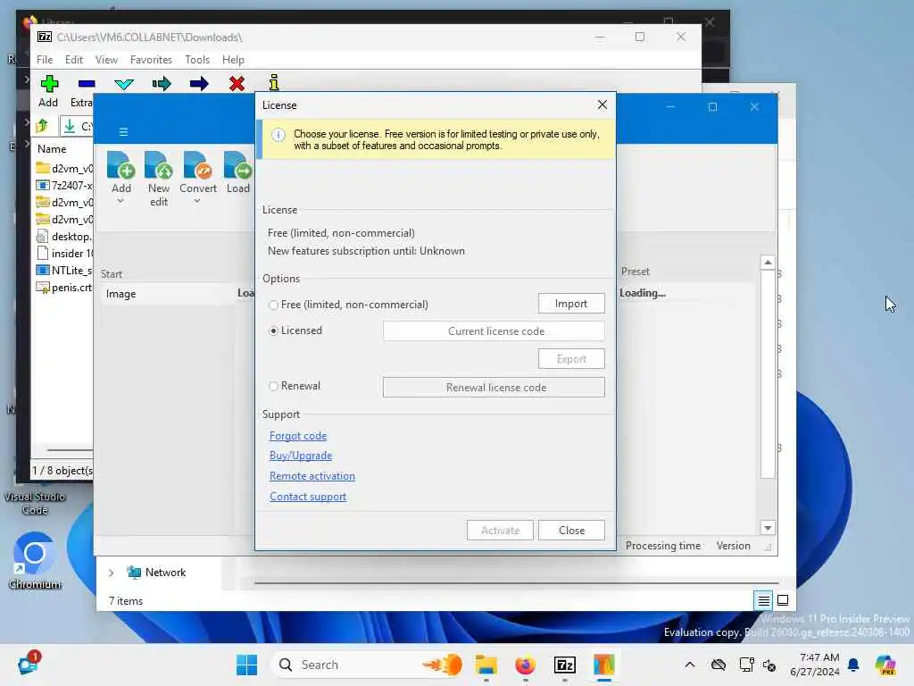Click the Outlook mail taskbar icon

click(x=29, y=664)
